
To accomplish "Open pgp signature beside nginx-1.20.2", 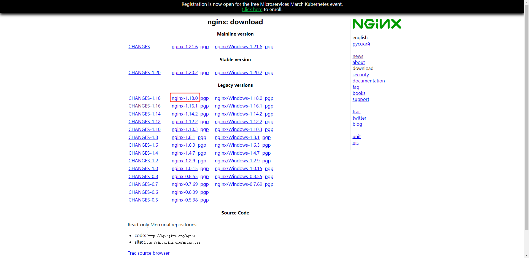I will pyautogui.click(x=204, y=72).
